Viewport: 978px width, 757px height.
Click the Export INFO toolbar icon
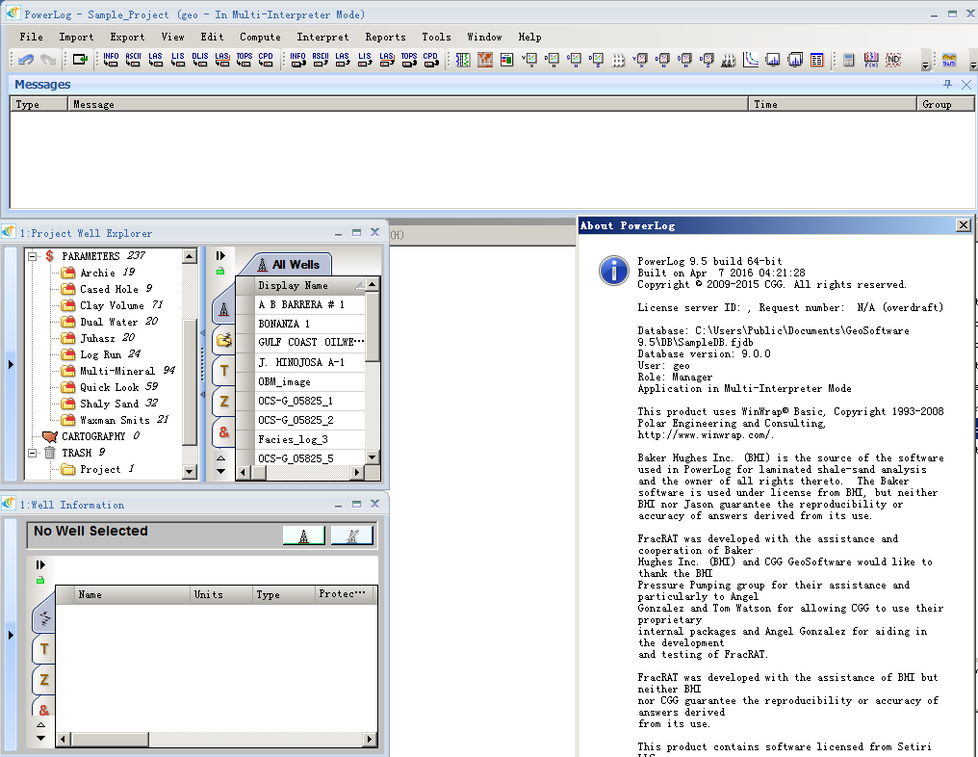point(298,60)
